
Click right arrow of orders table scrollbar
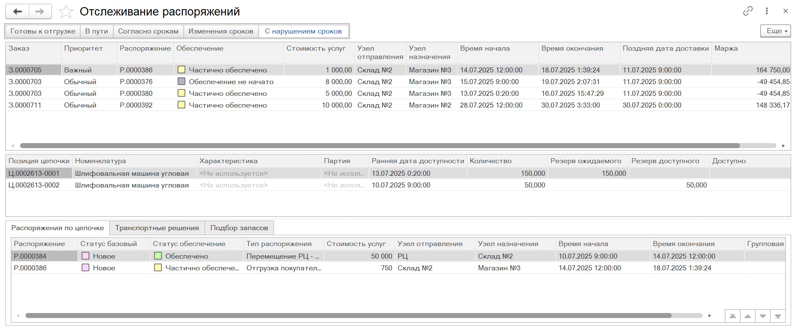[x=783, y=146]
